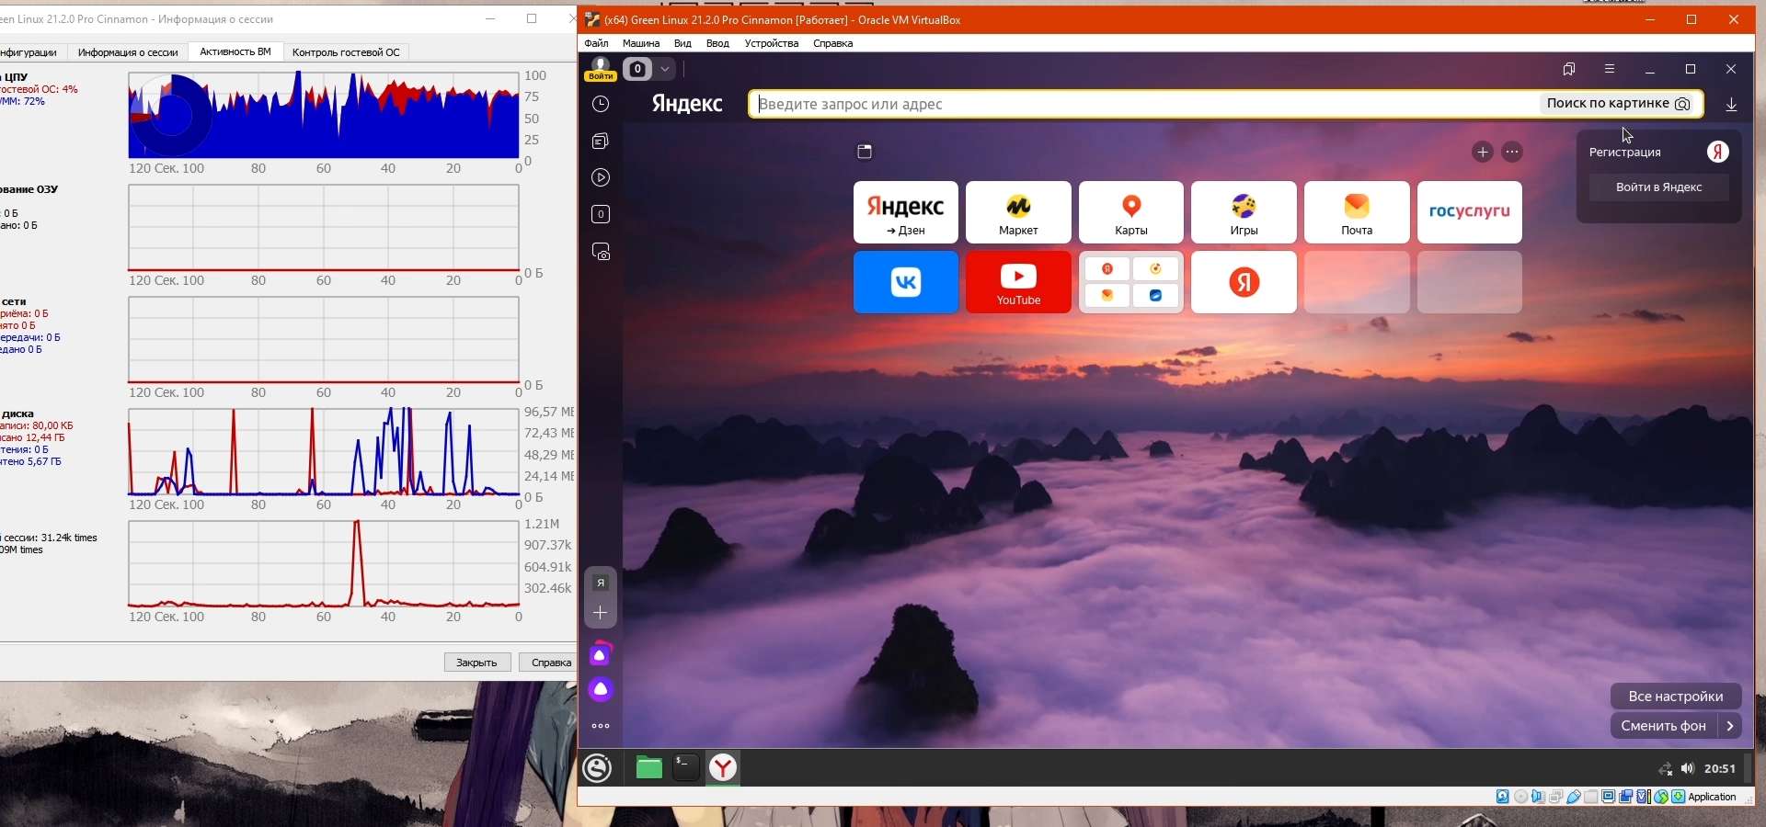Open the white tile with red Я logo

pos(1244,282)
